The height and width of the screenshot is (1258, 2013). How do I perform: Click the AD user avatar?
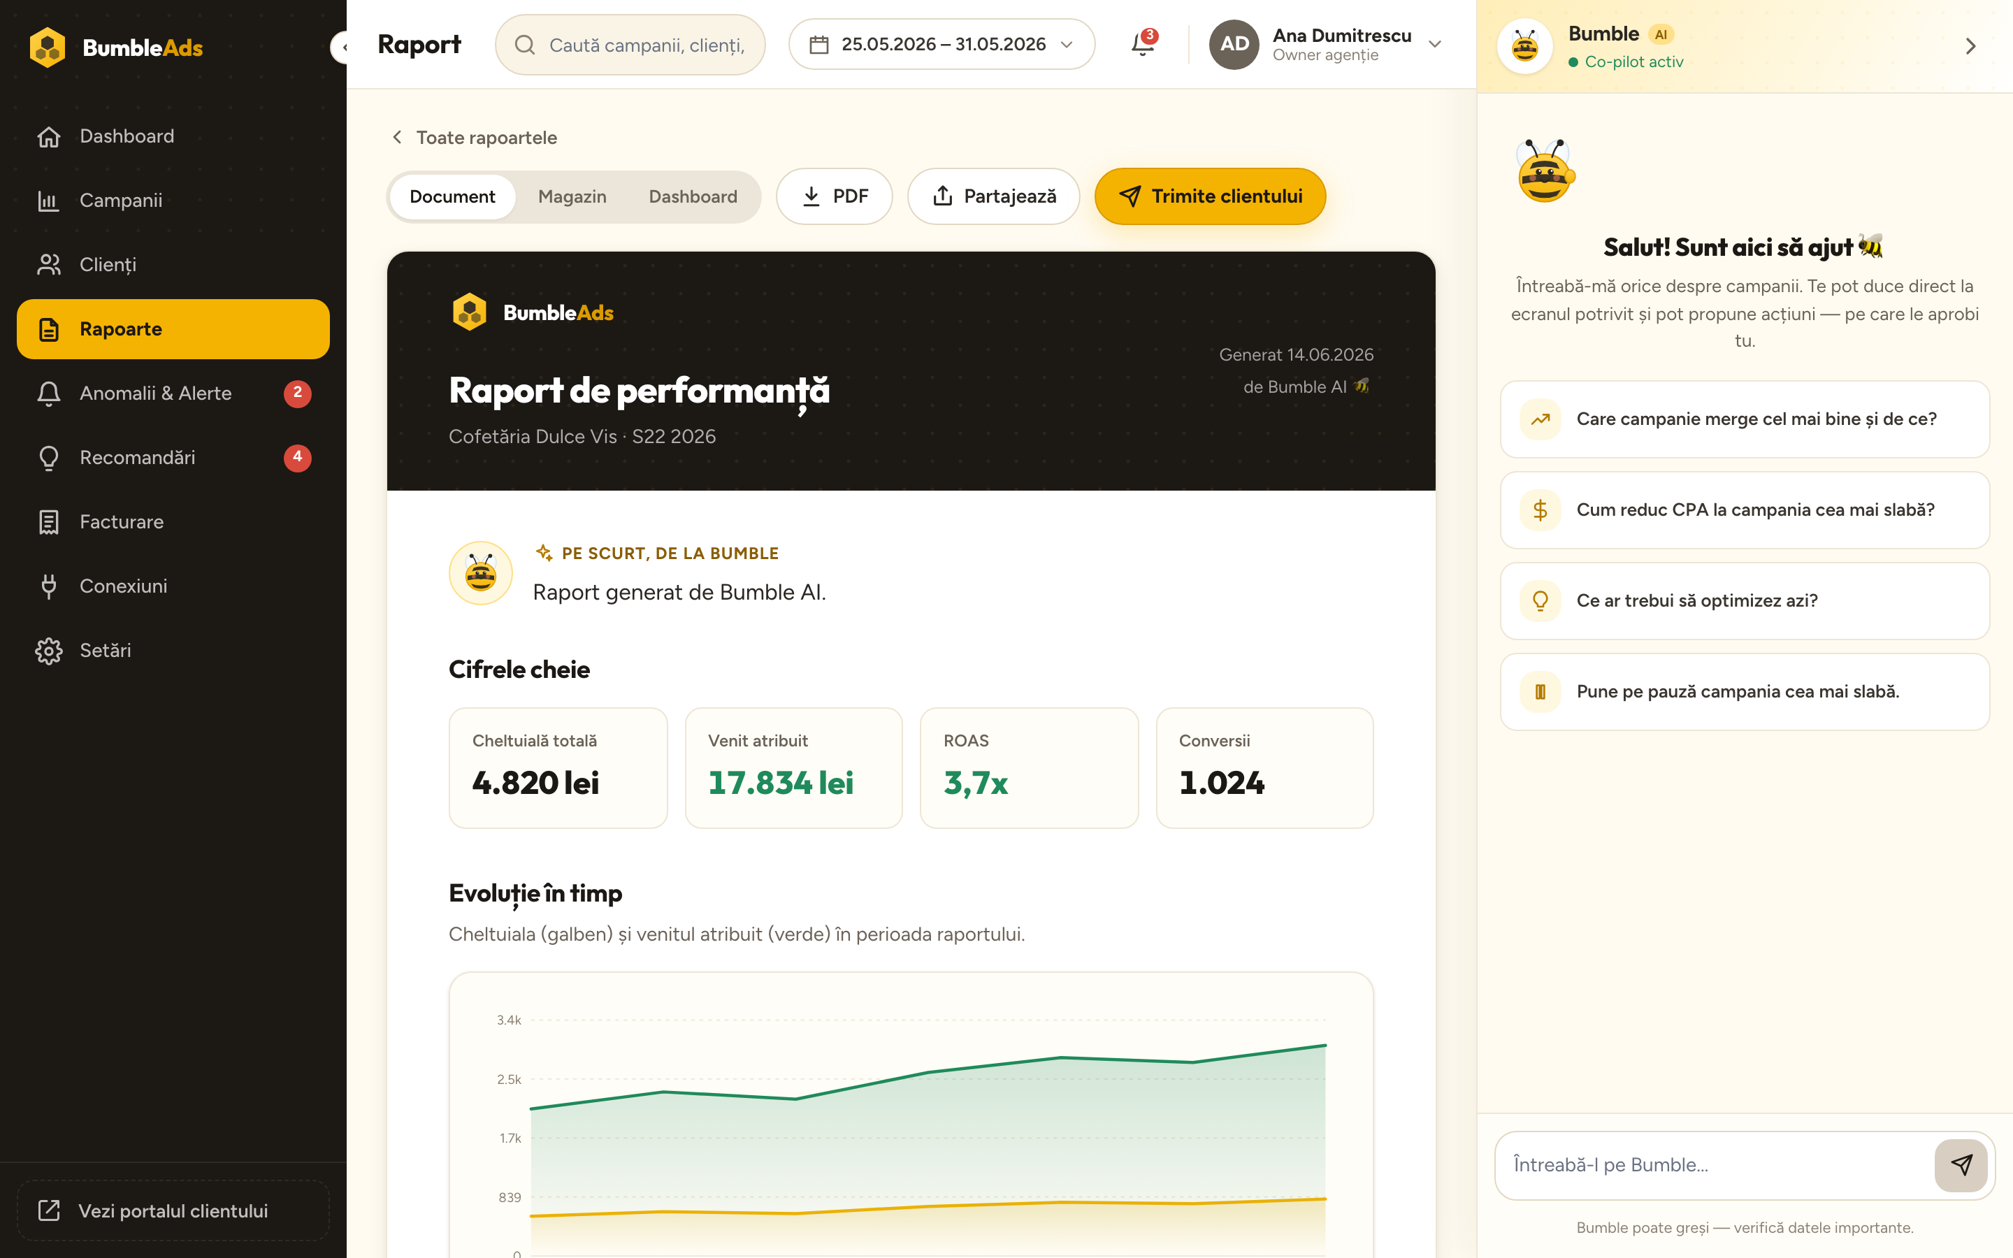(x=1234, y=44)
